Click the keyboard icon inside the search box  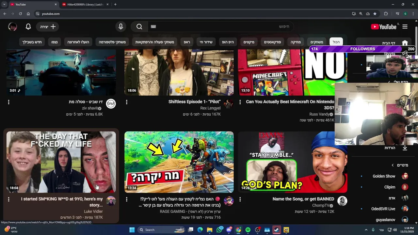pyautogui.click(x=153, y=27)
